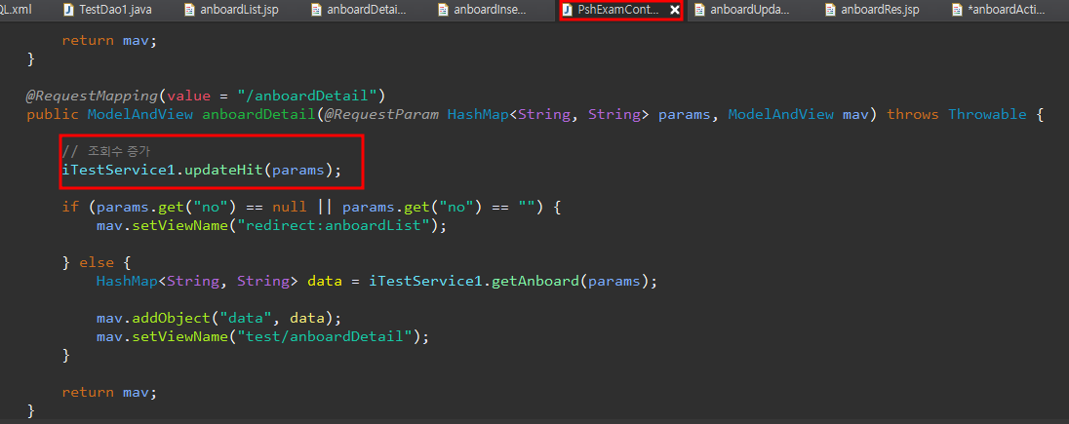Open the anboardList.jsp editor tab

click(239, 10)
